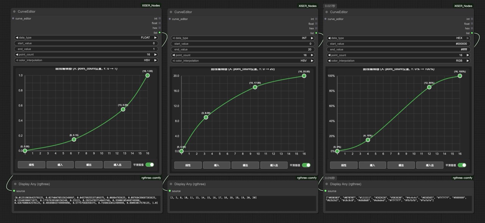
Task: Click the source input port of the integer list display
Action: click(170, 191)
